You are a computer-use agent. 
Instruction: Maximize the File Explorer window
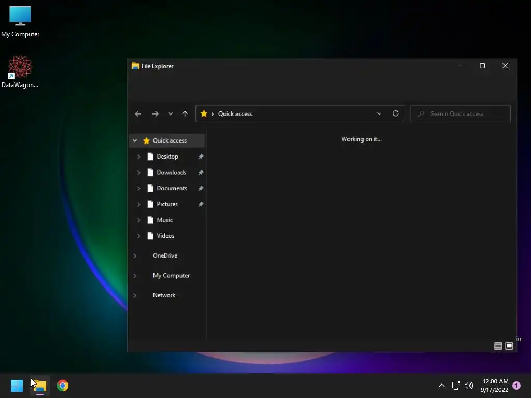(482, 66)
